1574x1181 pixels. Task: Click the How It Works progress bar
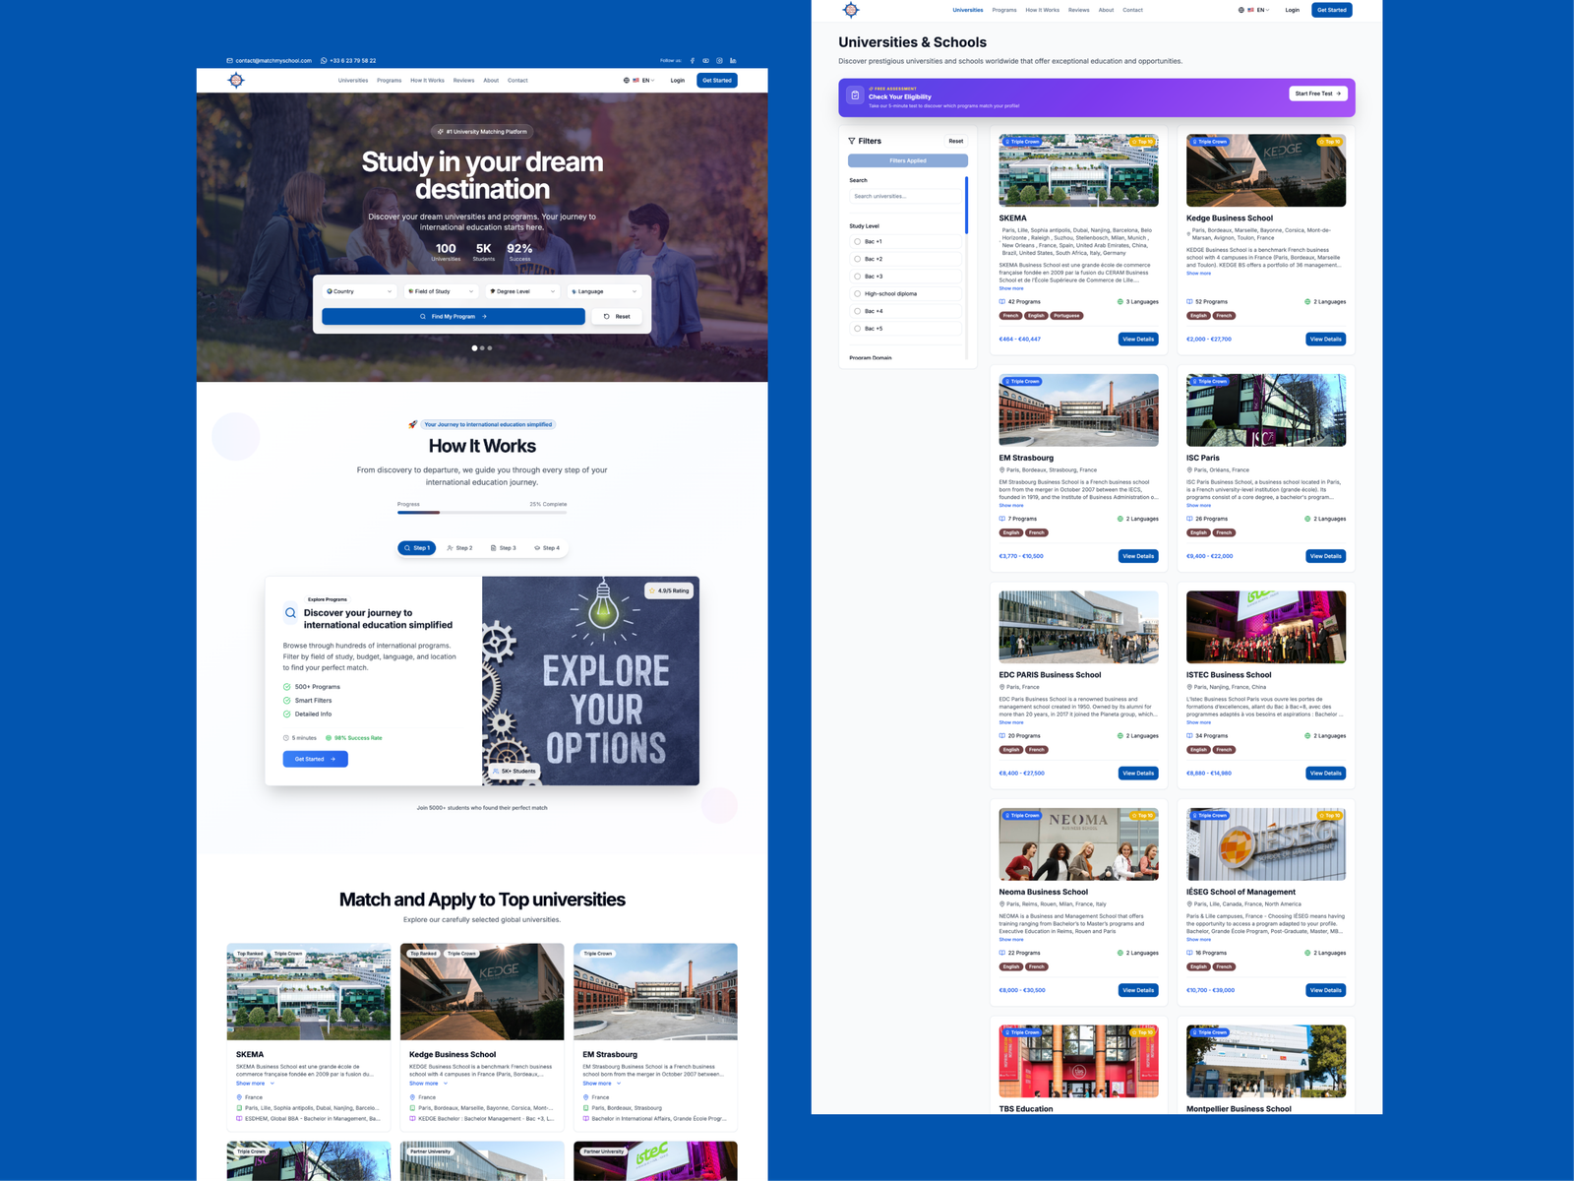482,512
